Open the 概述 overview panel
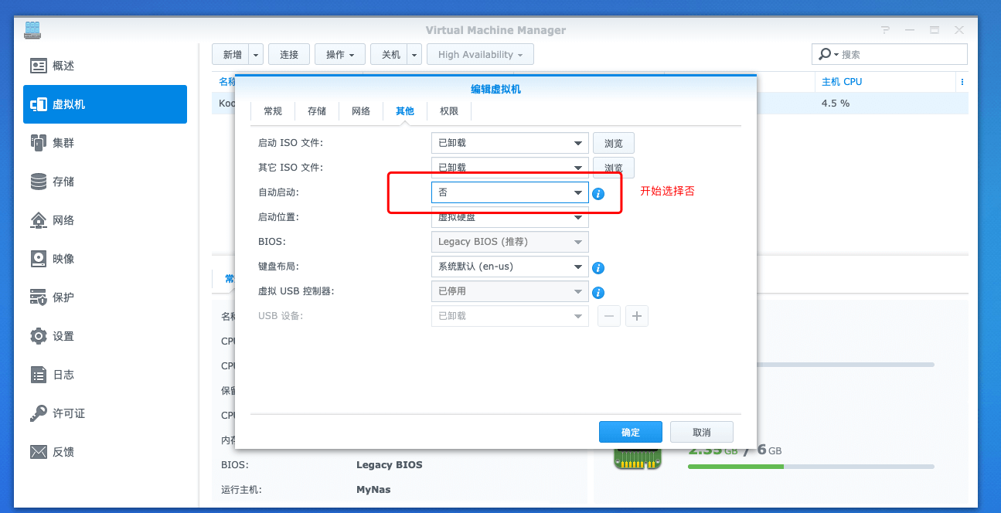Image resolution: width=1001 pixels, height=513 pixels. click(62, 65)
